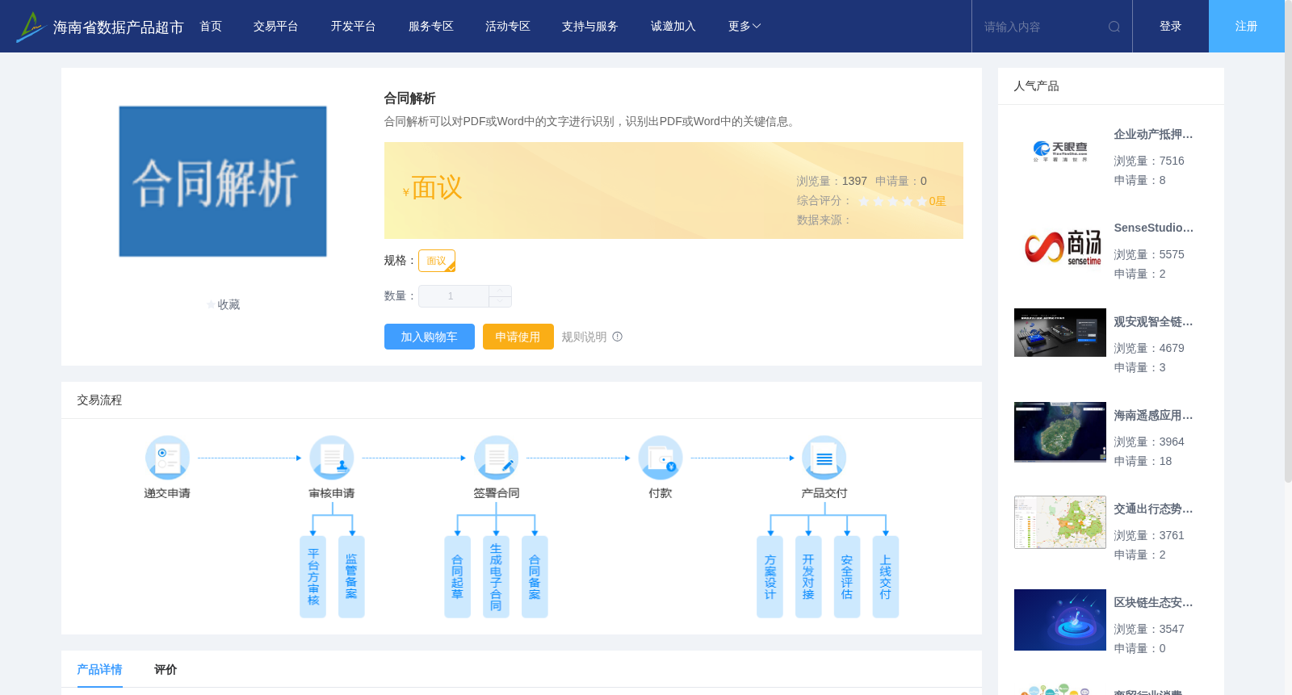Image resolution: width=1292 pixels, height=695 pixels.
Task: Click the 面议 price text
Action: click(437, 187)
